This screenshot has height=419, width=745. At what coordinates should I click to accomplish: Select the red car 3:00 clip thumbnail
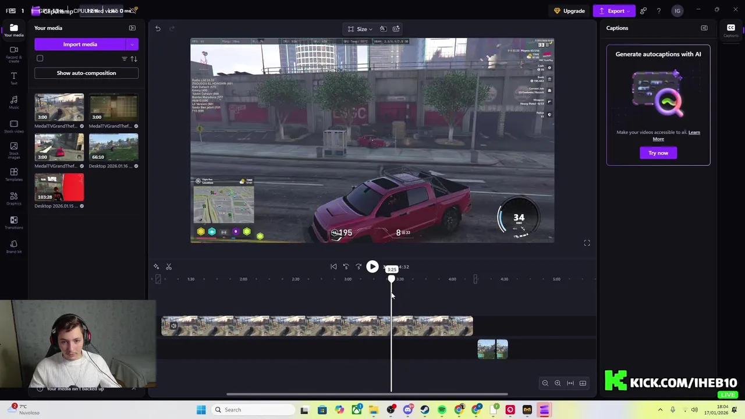click(x=59, y=147)
